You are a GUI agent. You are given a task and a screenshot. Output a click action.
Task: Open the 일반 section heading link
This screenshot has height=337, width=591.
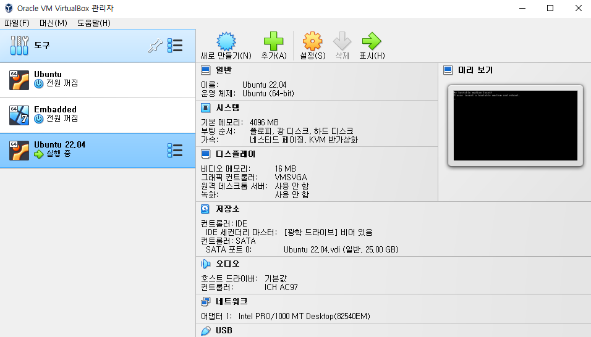pos(224,70)
